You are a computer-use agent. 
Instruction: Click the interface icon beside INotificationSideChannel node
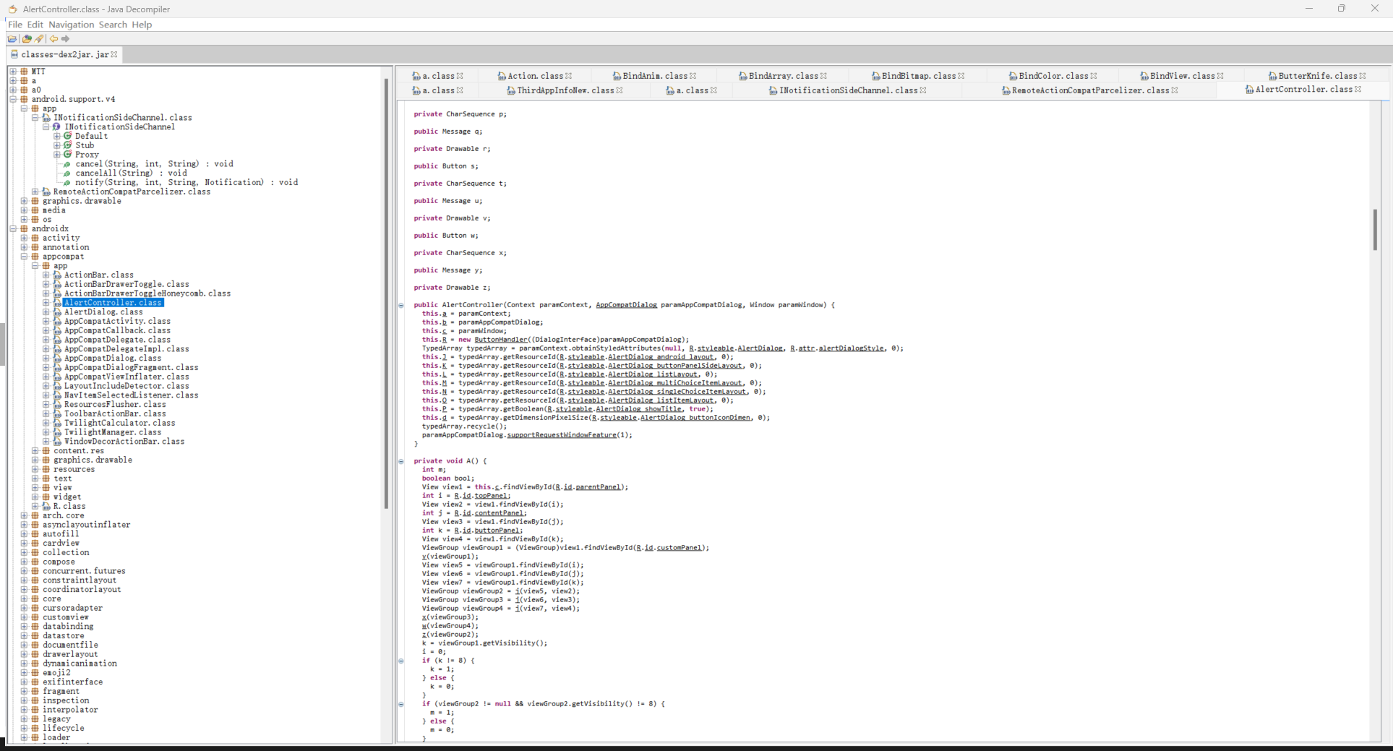pyautogui.click(x=57, y=127)
